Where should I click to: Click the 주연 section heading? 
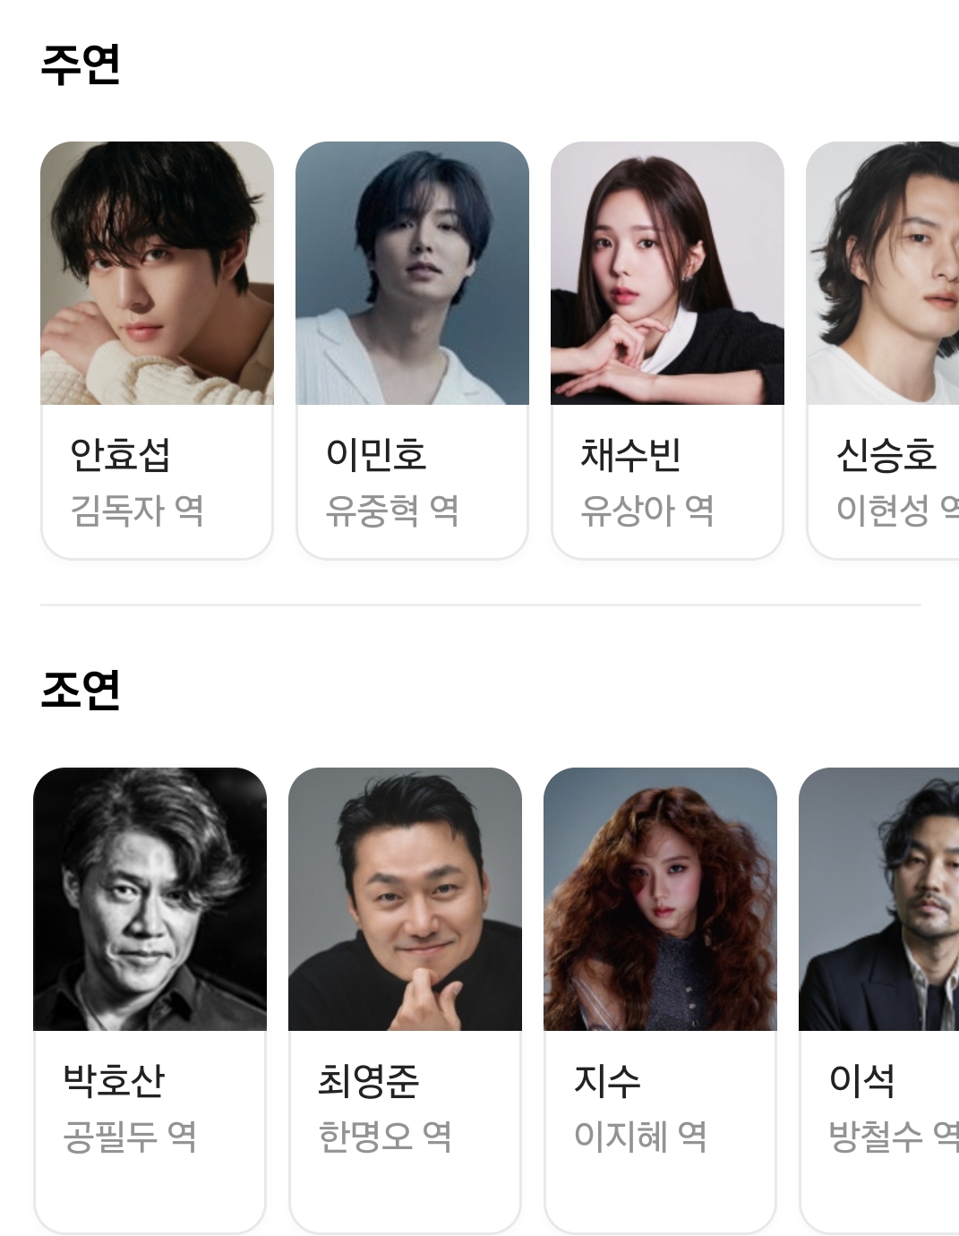[x=81, y=64]
